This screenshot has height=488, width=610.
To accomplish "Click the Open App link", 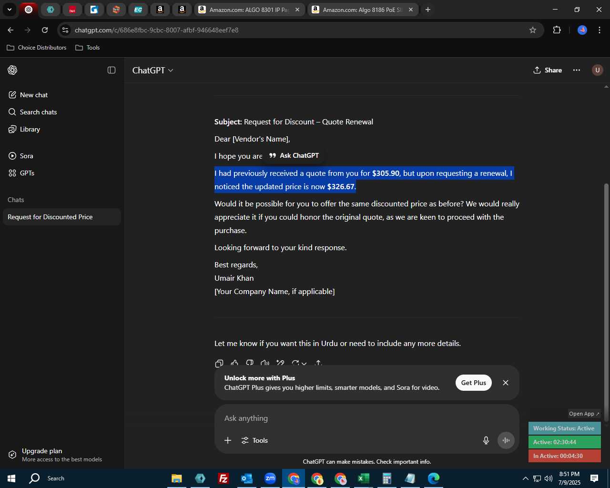I will click(x=584, y=414).
